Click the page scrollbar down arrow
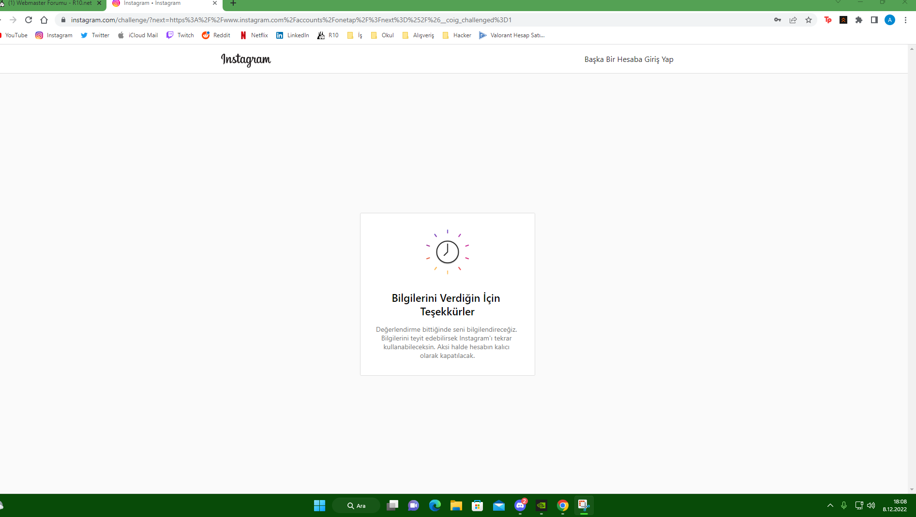The height and width of the screenshot is (517, 916). [x=912, y=489]
